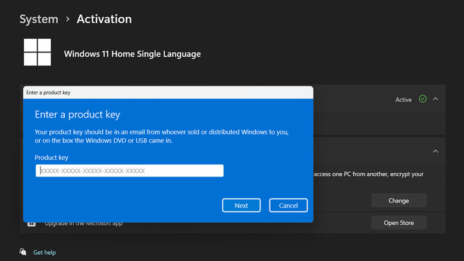
Task: Click the 'Product key' field label
Action: tap(52, 157)
